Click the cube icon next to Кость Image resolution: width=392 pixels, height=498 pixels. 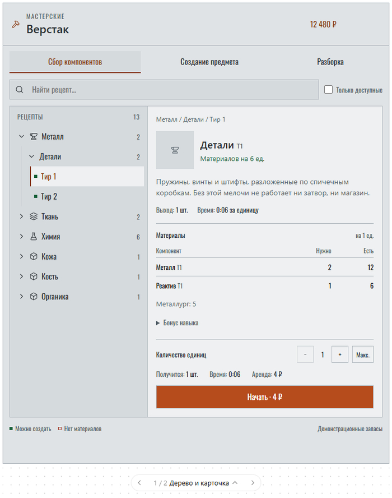pyautogui.click(x=33, y=276)
